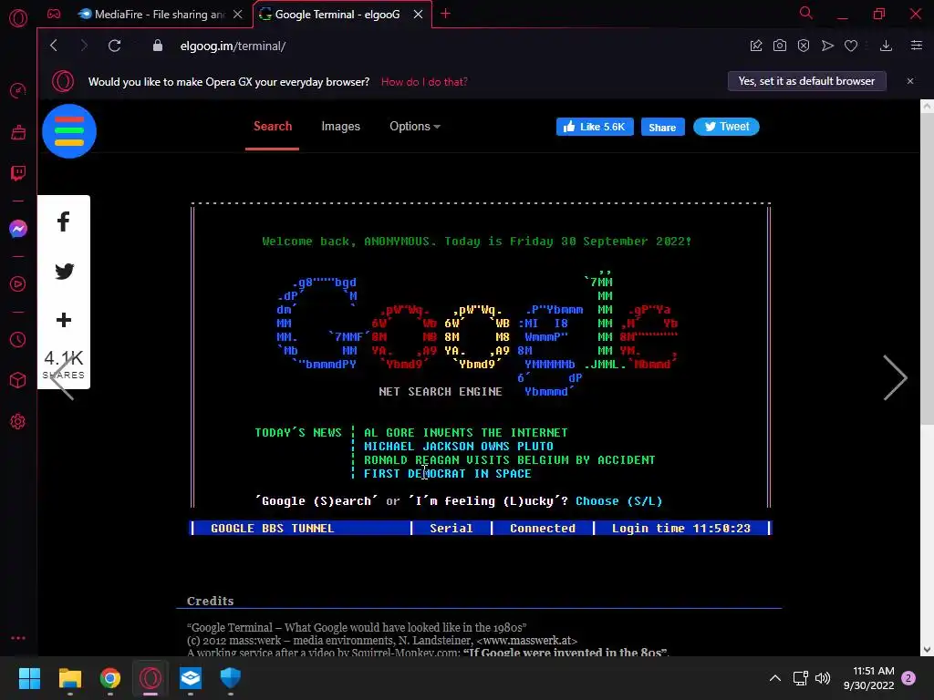
Task: Open a new tab with plus
Action: [x=445, y=14]
